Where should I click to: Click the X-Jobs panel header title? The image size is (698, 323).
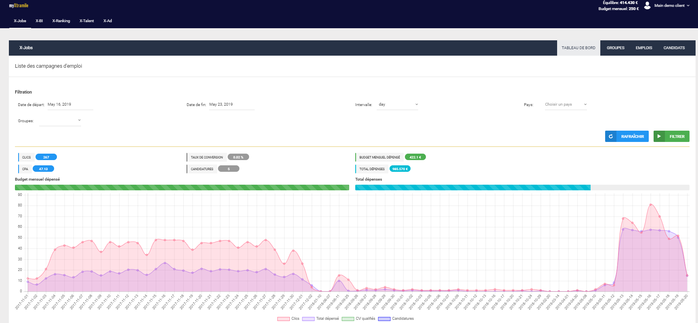click(26, 48)
